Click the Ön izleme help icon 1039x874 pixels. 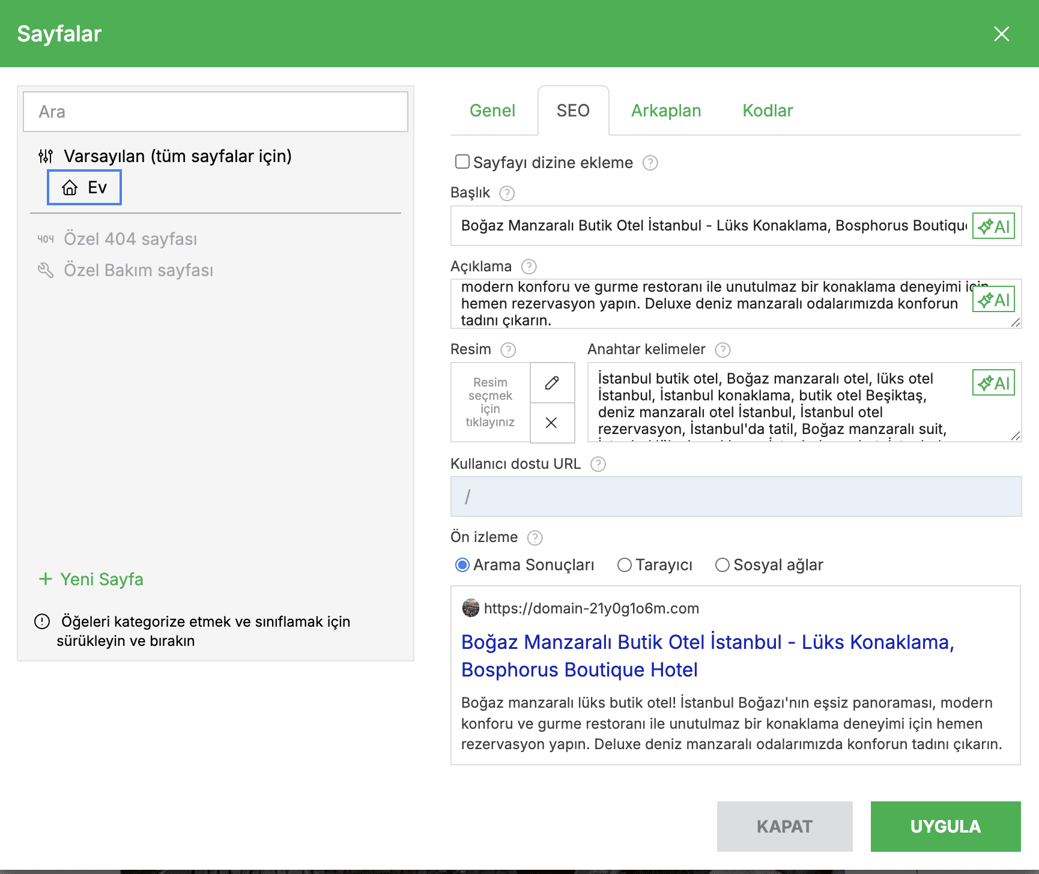click(535, 537)
